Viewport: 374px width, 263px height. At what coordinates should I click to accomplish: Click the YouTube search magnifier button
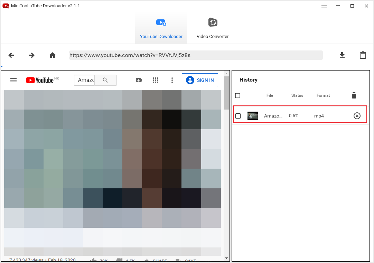coord(105,80)
